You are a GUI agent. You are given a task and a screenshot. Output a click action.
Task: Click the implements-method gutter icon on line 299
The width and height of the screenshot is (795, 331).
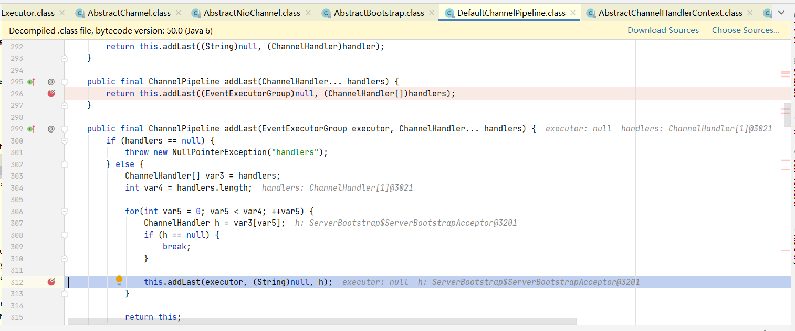click(31, 129)
